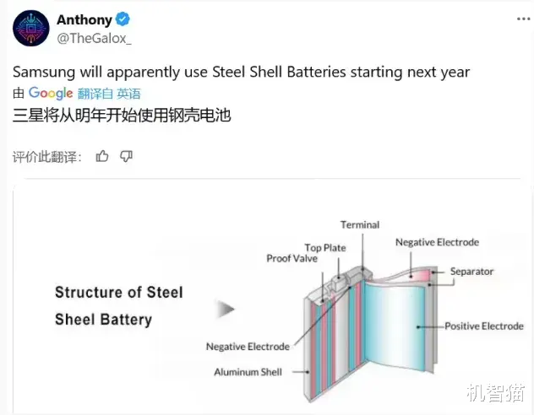Click the gray arrow in the diagram

225,310
